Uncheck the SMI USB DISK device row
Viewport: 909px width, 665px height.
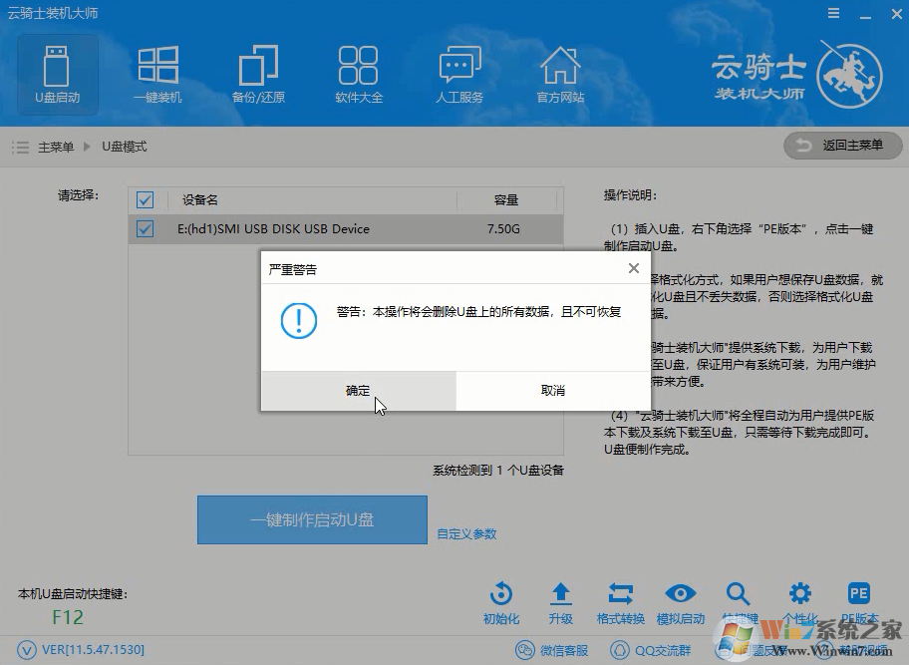pyautogui.click(x=145, y=228)
